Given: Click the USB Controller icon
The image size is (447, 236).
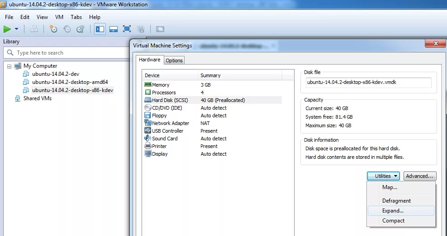Looking at the screenshot, I should point(147,130).
